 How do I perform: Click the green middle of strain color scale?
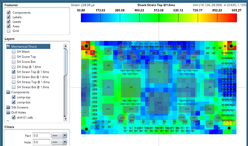tap(159, 18)
